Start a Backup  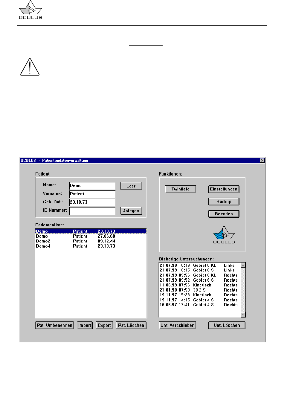(x=224, y=202)
